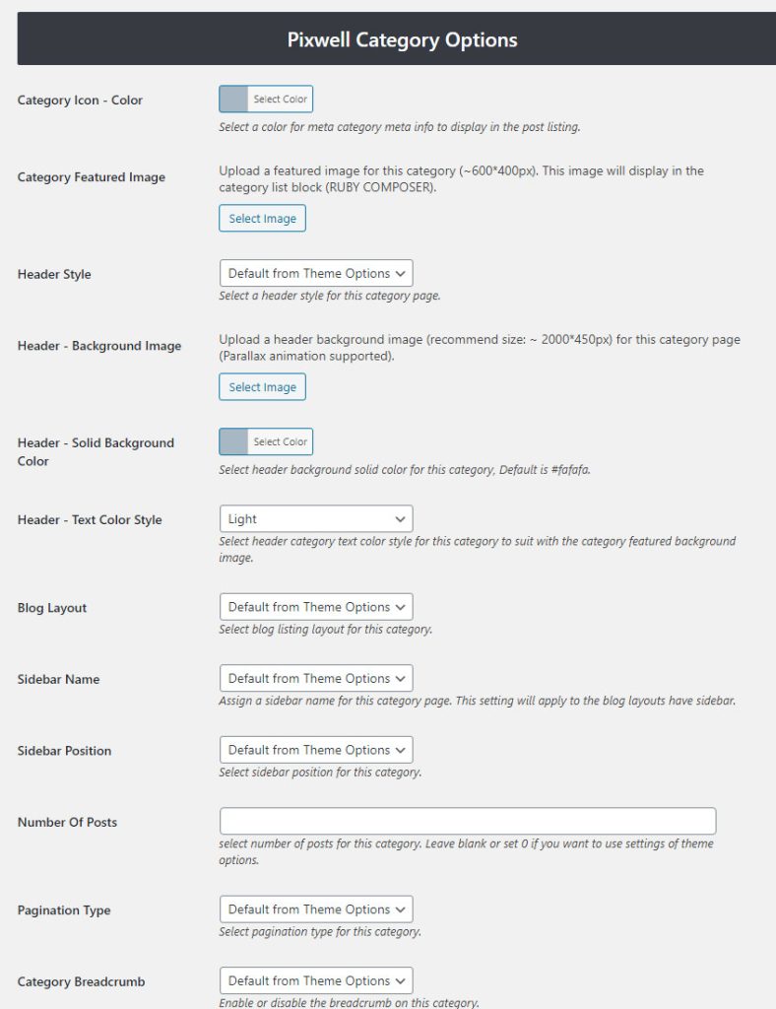Screen dimensions: 776x1009
Task: Click the Pixwell Category Options heading
Action: point(402,39)
